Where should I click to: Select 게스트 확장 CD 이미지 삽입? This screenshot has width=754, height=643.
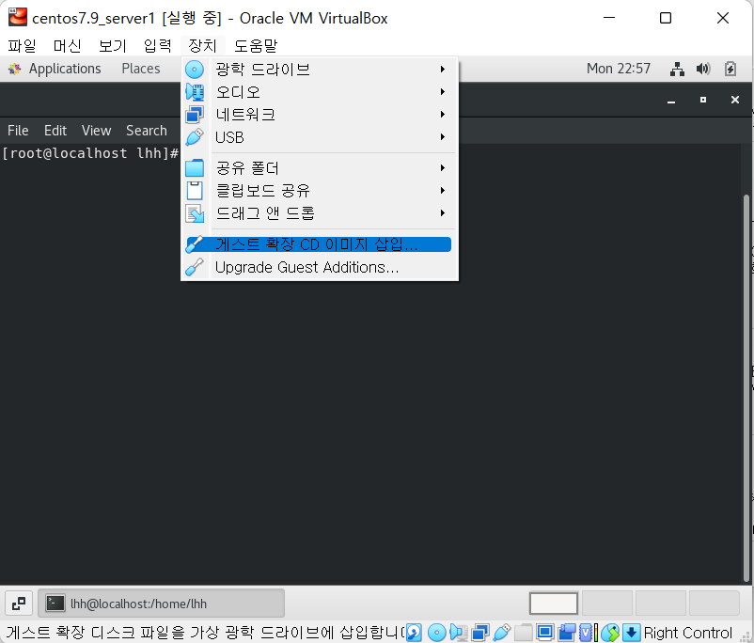(319, 244)
